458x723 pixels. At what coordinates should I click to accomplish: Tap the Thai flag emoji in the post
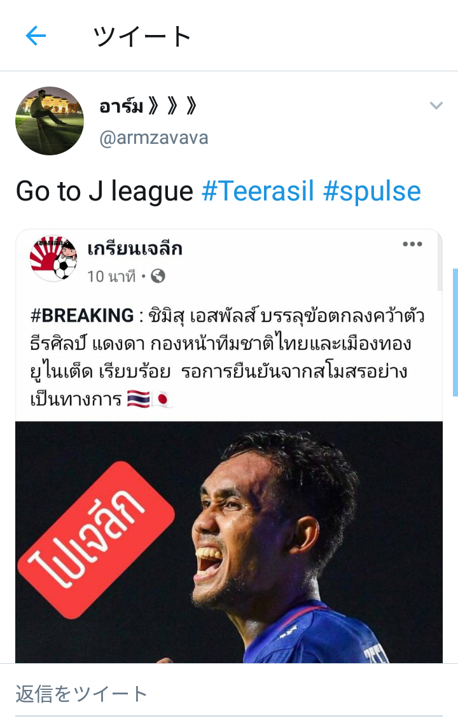tap(139, 399)
